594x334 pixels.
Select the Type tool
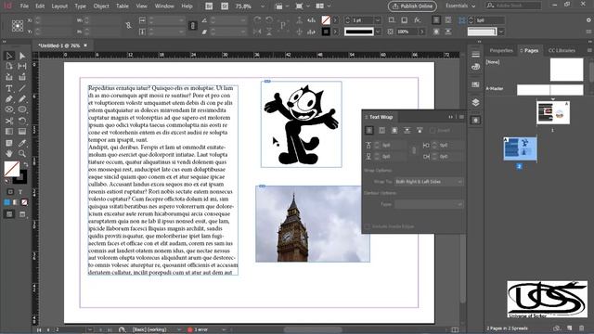(x=9, y=88)
